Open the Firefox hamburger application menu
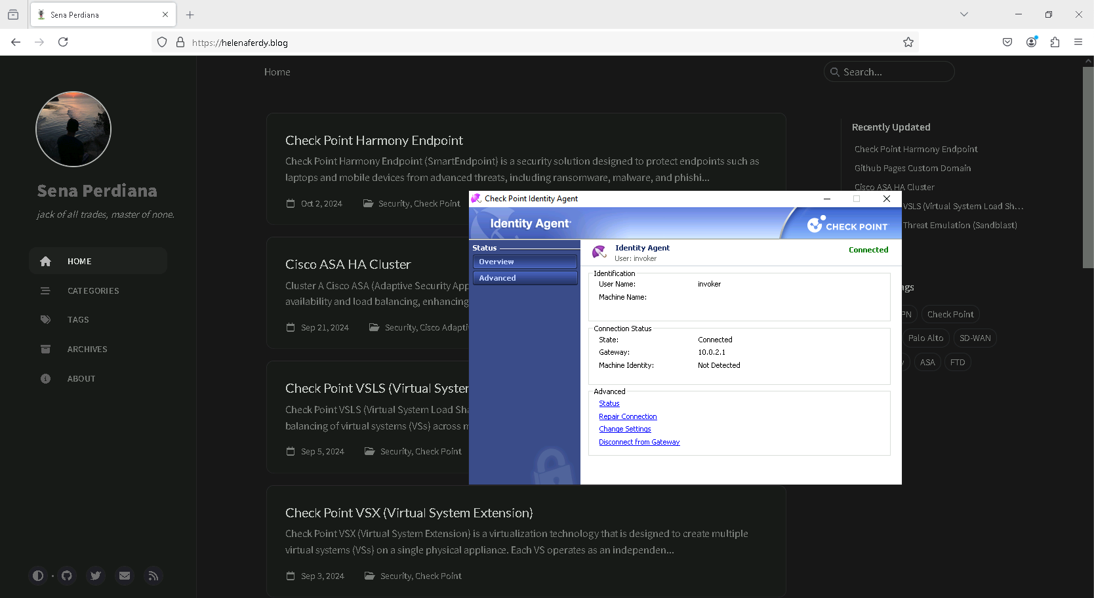 pos(1078,42)
